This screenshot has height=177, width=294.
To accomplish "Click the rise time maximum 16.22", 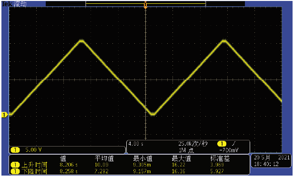I will point(179,165).
